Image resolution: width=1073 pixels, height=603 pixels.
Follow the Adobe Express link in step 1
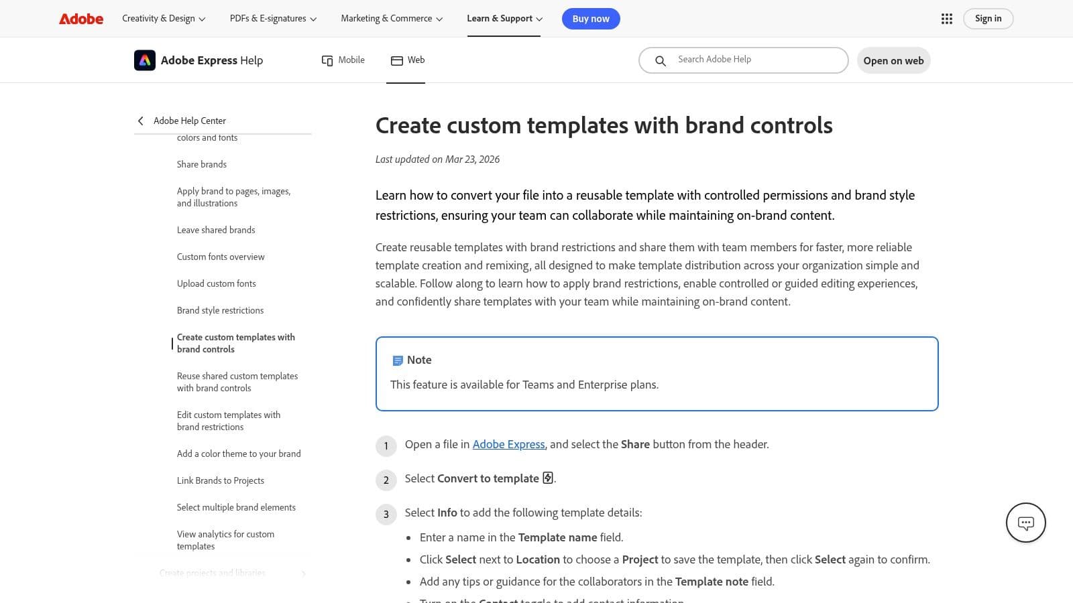click(x=508, y=444)
